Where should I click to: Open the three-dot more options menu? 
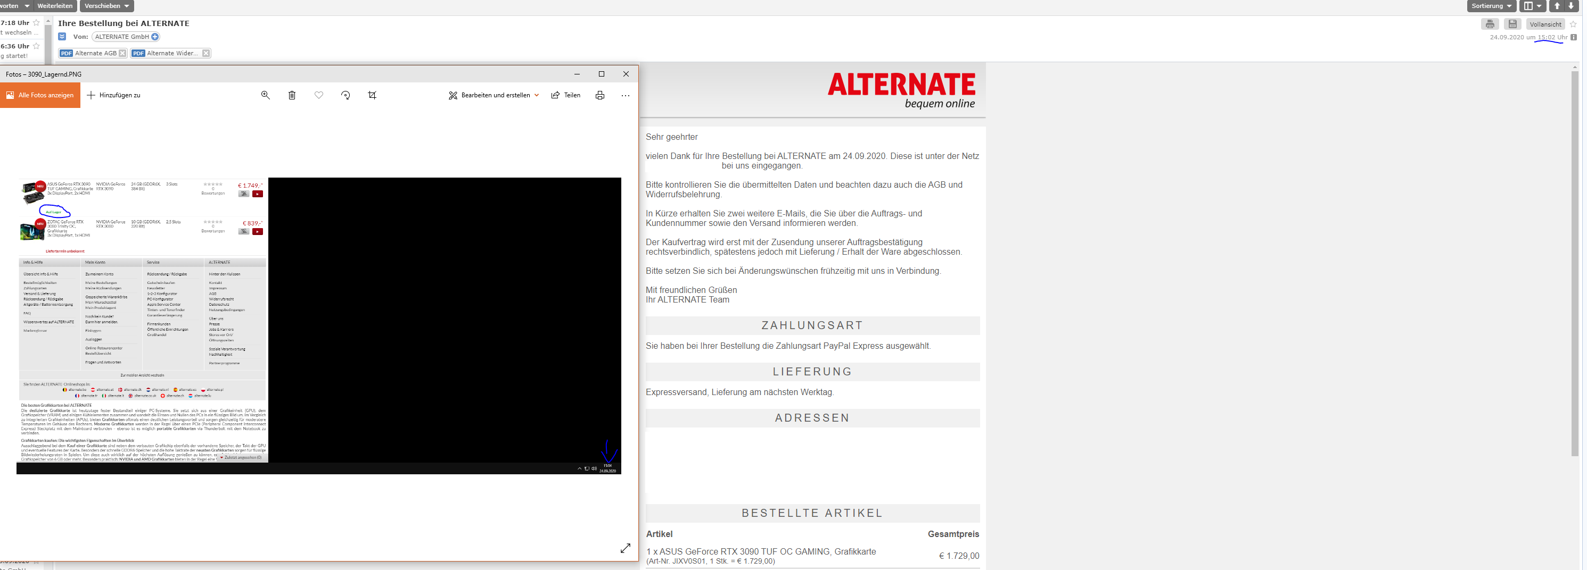[x=626, y=95]
